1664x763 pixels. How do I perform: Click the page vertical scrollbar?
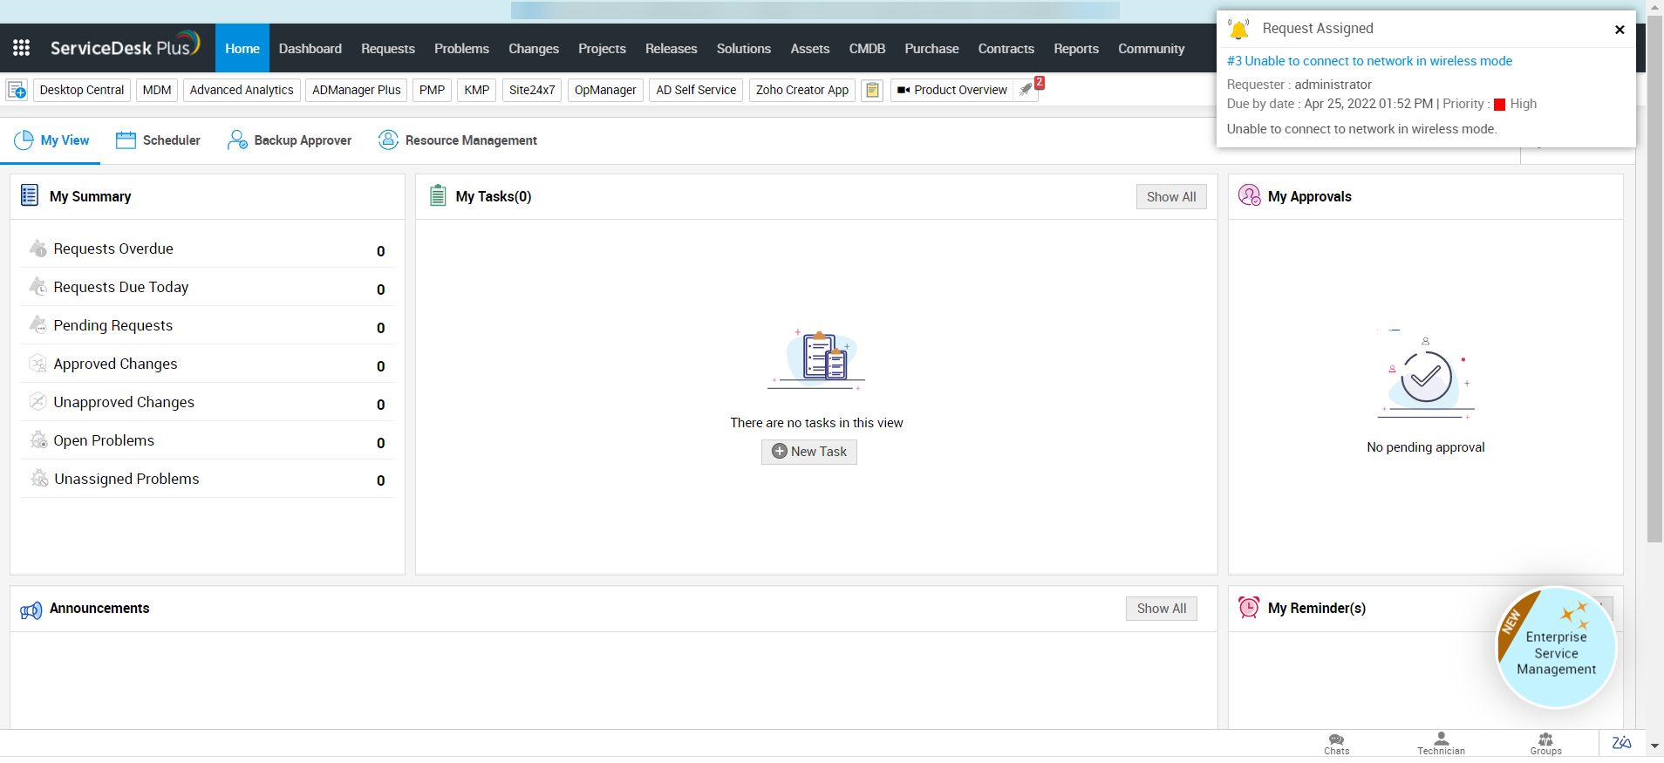tap(1654, 279)
